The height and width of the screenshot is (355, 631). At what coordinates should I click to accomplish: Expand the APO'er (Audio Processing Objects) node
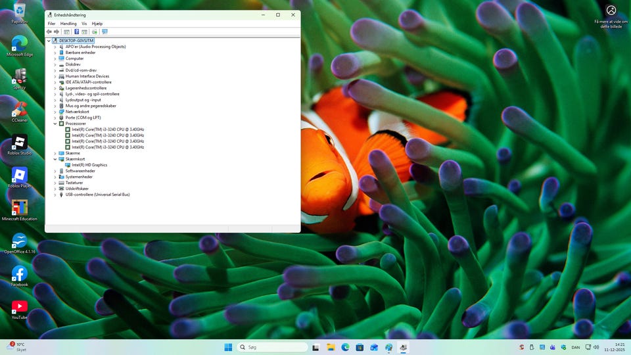(x=55, y=47)
